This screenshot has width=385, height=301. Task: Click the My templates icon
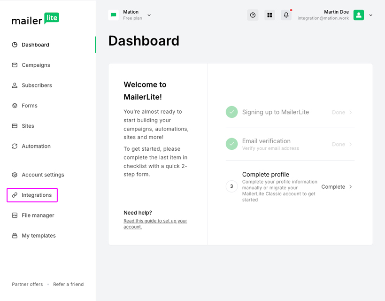point(15,235)
